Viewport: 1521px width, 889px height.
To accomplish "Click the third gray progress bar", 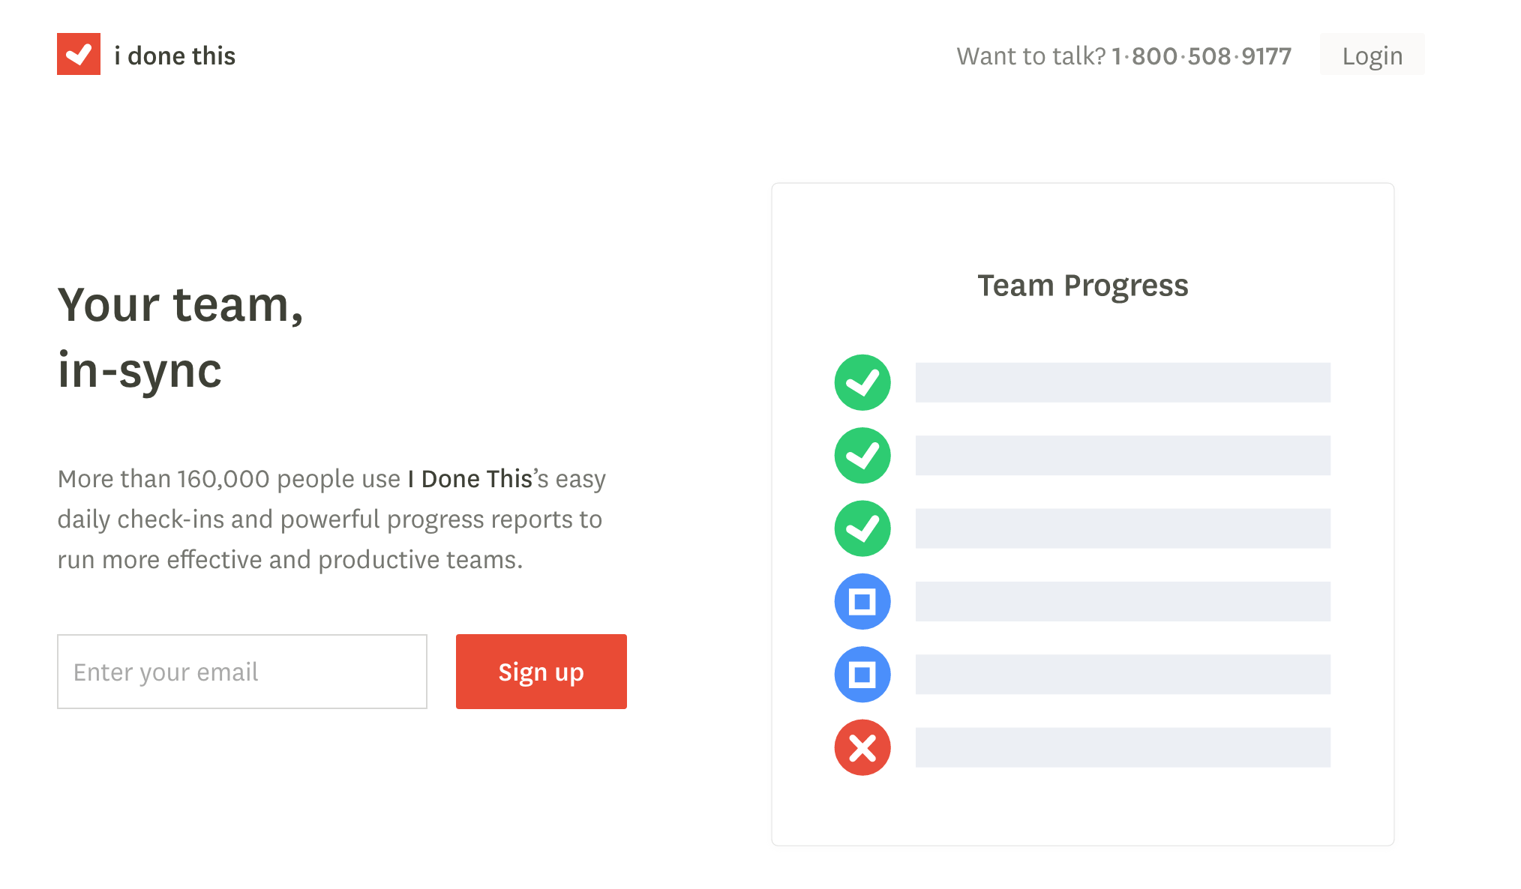I will pyautogui.click(x=1123, y=528).
